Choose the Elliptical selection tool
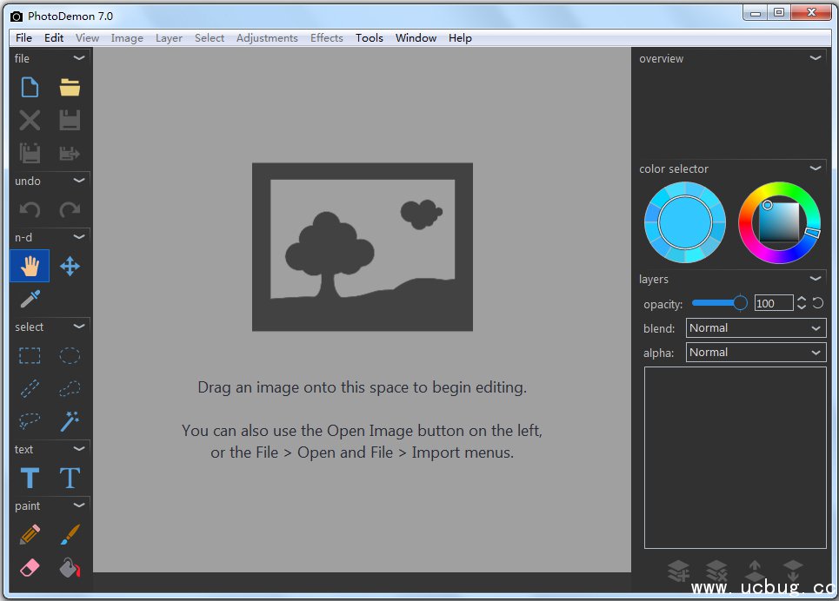 70,355
